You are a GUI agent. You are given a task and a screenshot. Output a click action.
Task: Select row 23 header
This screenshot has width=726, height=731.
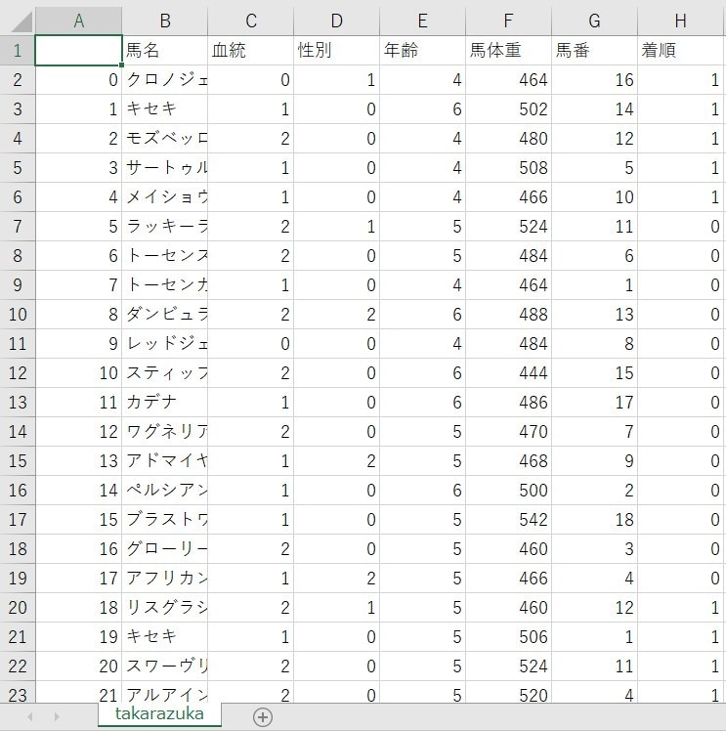click(x=18, y=694)
